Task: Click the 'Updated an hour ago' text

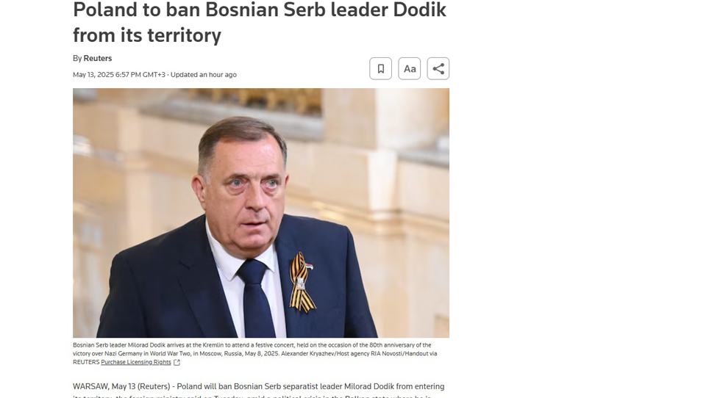Action: (204, 74)
